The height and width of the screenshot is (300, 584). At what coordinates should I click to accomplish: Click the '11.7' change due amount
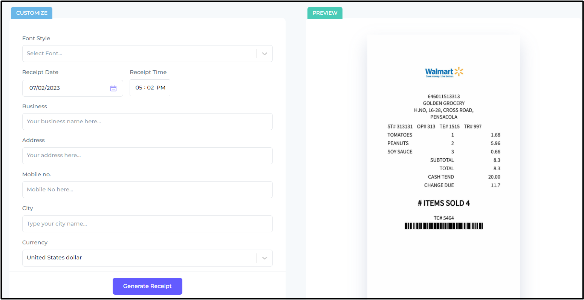click(495, 185)
